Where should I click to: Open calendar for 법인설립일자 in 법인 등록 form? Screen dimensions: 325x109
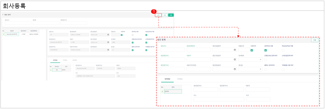point(235,50)
